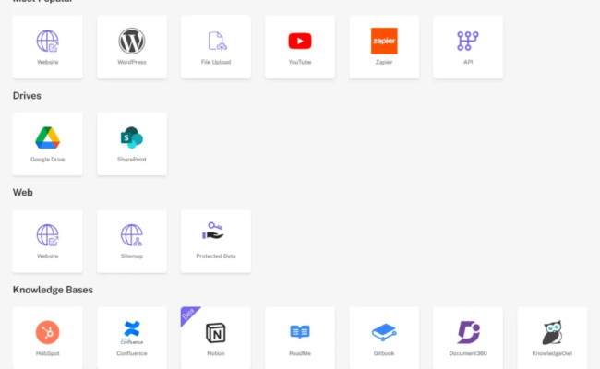The width and height of the screenshot is (600, 369).
Task: Pick the Zapier integration
Action: [x=384, y=47]
